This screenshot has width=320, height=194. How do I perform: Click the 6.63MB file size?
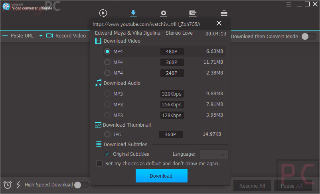215,51
